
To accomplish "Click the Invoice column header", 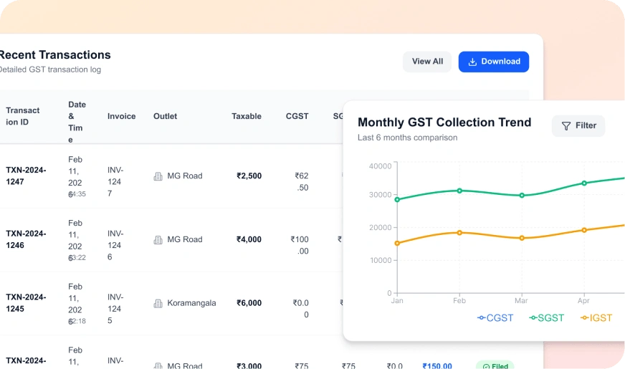I will (x=121, y=116).
